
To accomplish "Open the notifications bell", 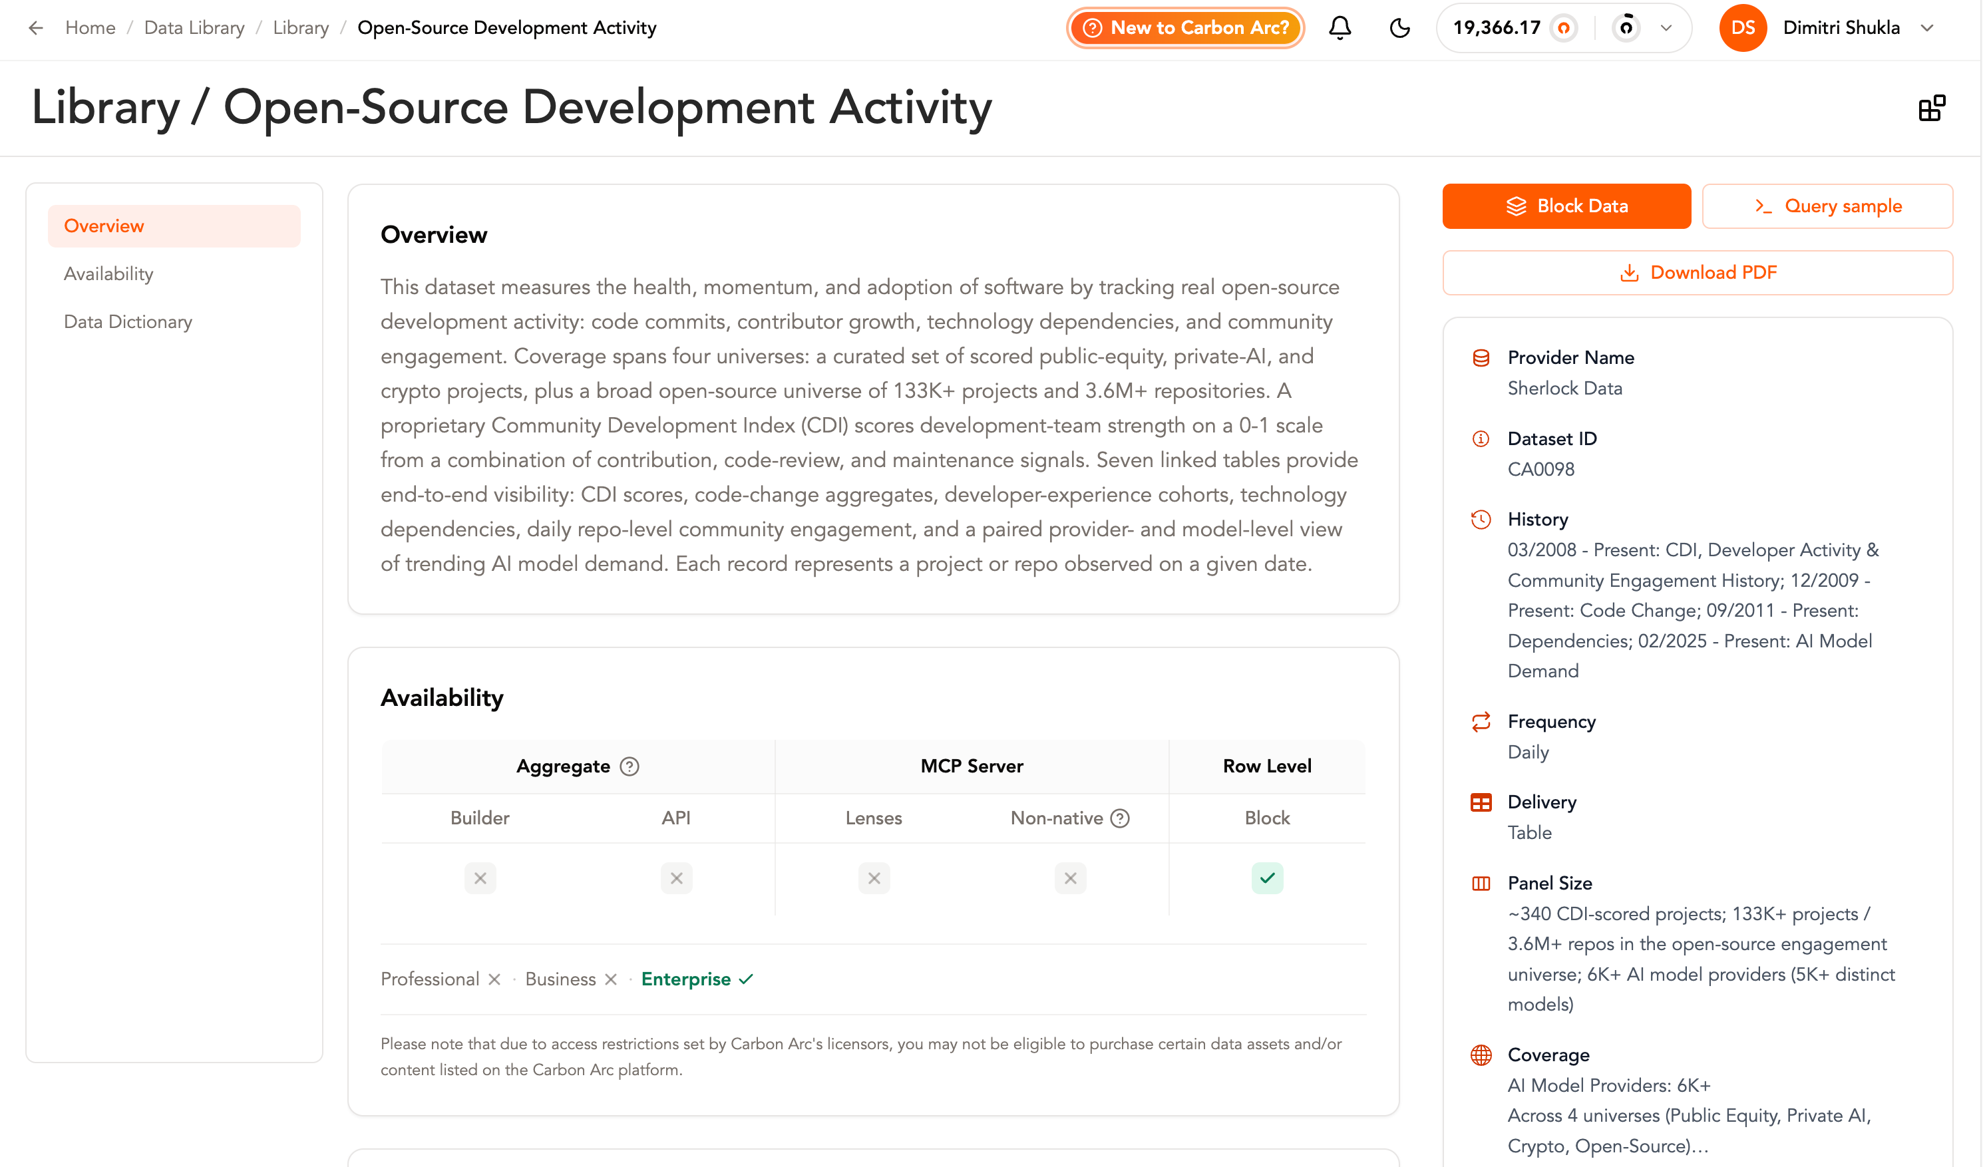I will (x=1340, y=29).
